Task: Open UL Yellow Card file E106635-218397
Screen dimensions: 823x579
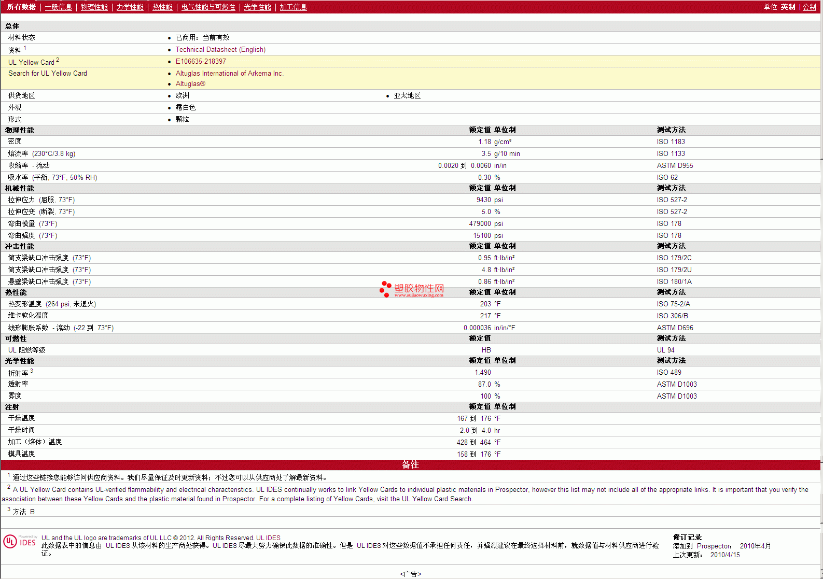Action: 201,62
